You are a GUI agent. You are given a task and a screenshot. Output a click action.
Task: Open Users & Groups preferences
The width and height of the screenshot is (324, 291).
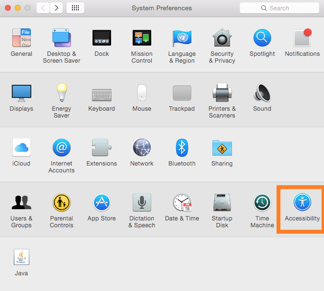coord(21,203)
